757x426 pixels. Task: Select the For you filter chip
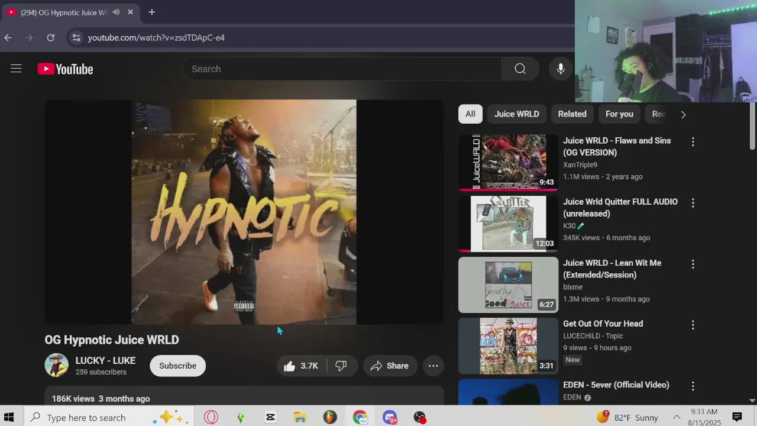click(x=619, y=114)
